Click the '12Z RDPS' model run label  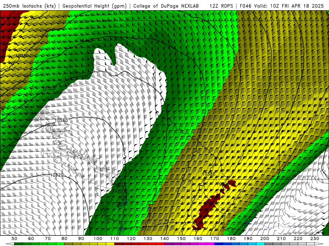[221, 6]
